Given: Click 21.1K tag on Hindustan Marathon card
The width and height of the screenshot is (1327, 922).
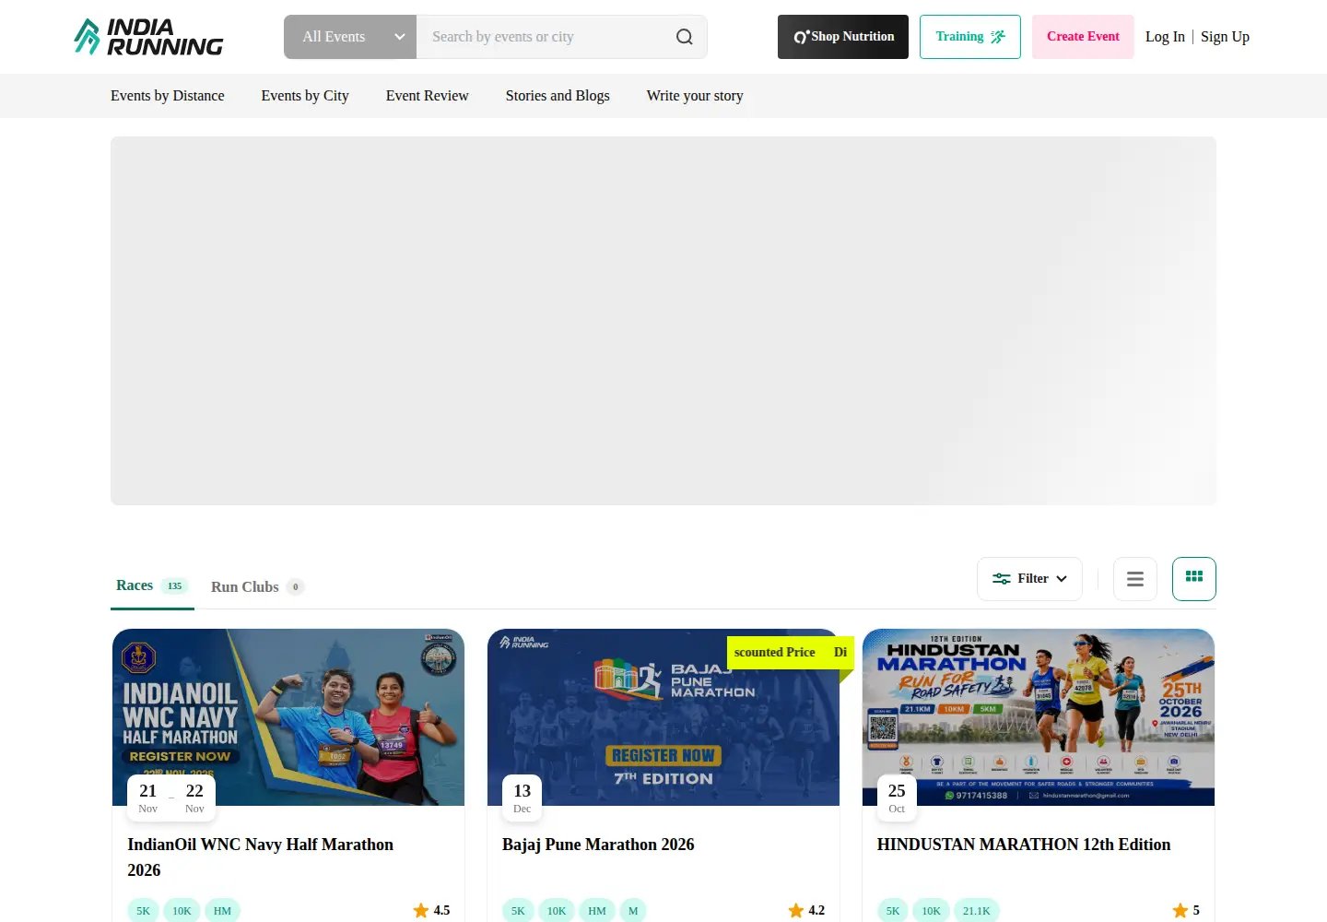Looking at the screenshot, I should (x=977, y=911).
